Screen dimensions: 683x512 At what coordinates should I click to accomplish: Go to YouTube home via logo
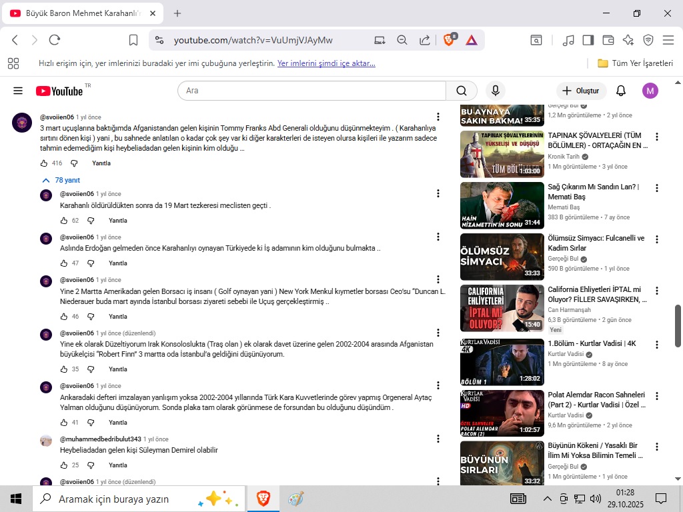(59, 91)
